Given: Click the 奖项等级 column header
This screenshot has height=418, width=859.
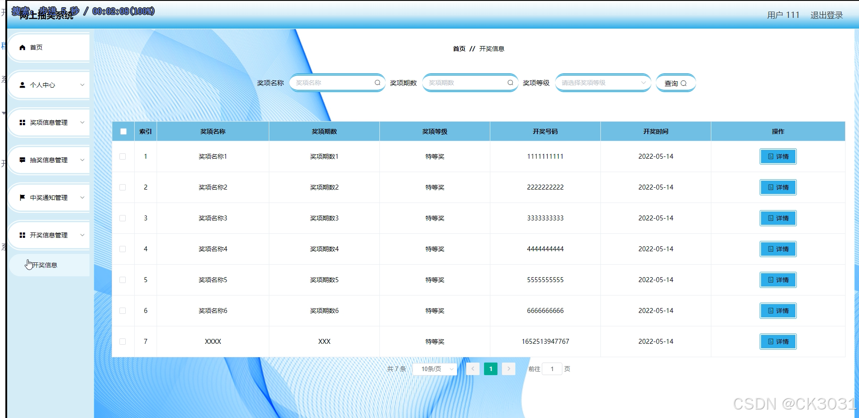Looking at the screenshot, I should pyautogui.click(x=435, y=131).
